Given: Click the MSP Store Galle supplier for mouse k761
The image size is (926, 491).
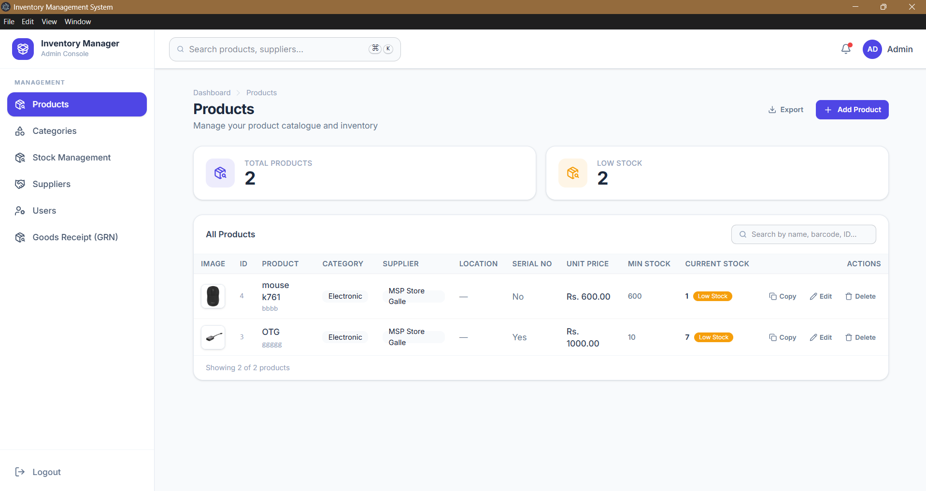Looking at the screenshot, I should (413, 296).
